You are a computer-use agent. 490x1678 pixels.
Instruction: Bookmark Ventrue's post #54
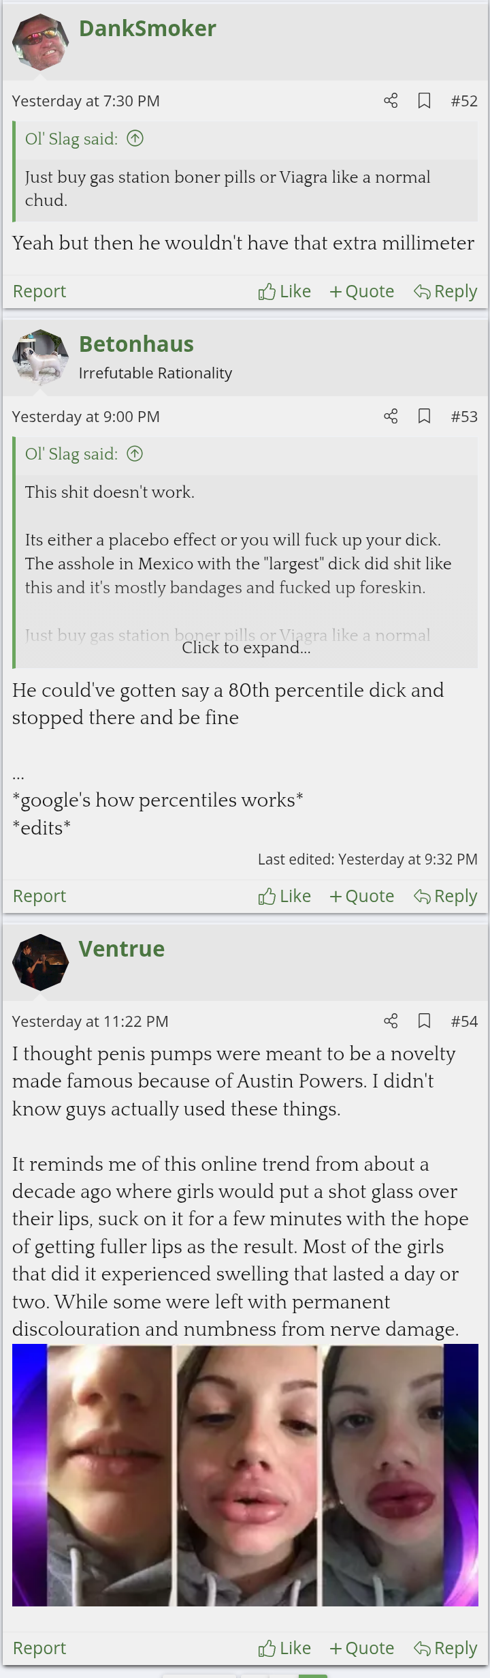tap(424, 1021)
